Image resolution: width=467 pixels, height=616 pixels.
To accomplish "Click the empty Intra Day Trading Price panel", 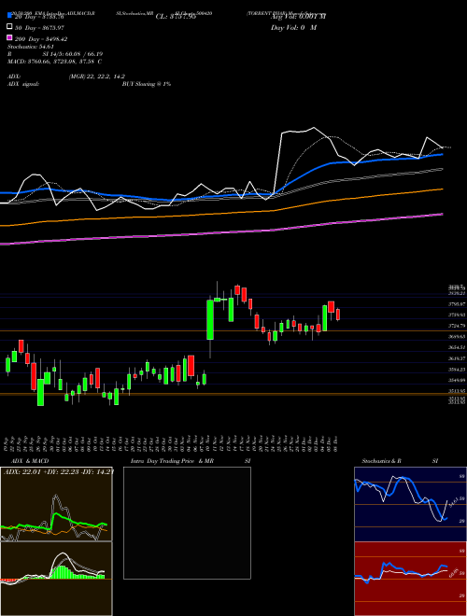I will [187, 523].
